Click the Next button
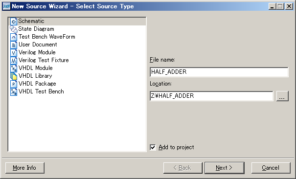Screen dimensions: 296x179 (224, 168)
